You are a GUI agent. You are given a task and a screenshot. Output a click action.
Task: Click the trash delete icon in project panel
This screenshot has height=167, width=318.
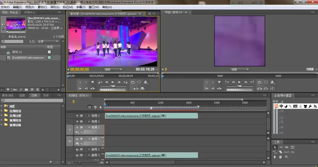coord(38,90)
